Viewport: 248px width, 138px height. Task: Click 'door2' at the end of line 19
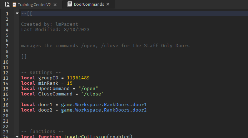[x=139, y=110]
